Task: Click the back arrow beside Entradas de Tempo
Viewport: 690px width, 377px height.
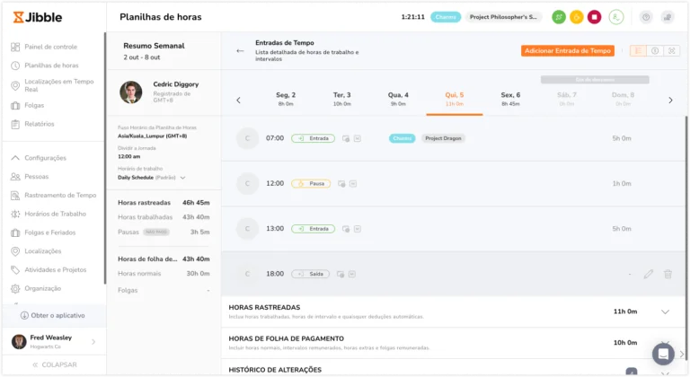Action: click(x=240, y=50)
